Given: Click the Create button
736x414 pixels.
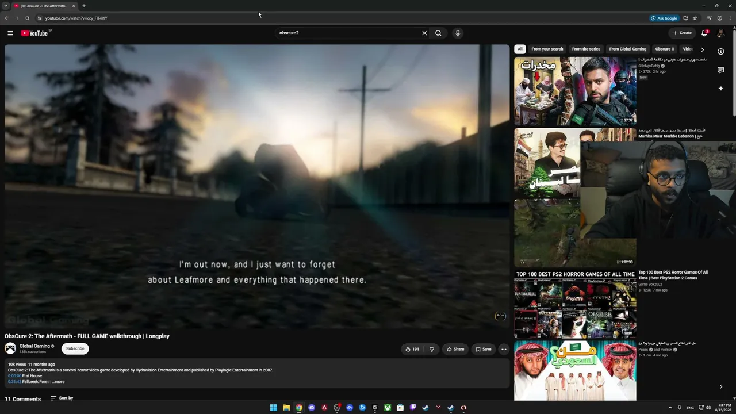Looking at the screenshot, I should [683, 33].
